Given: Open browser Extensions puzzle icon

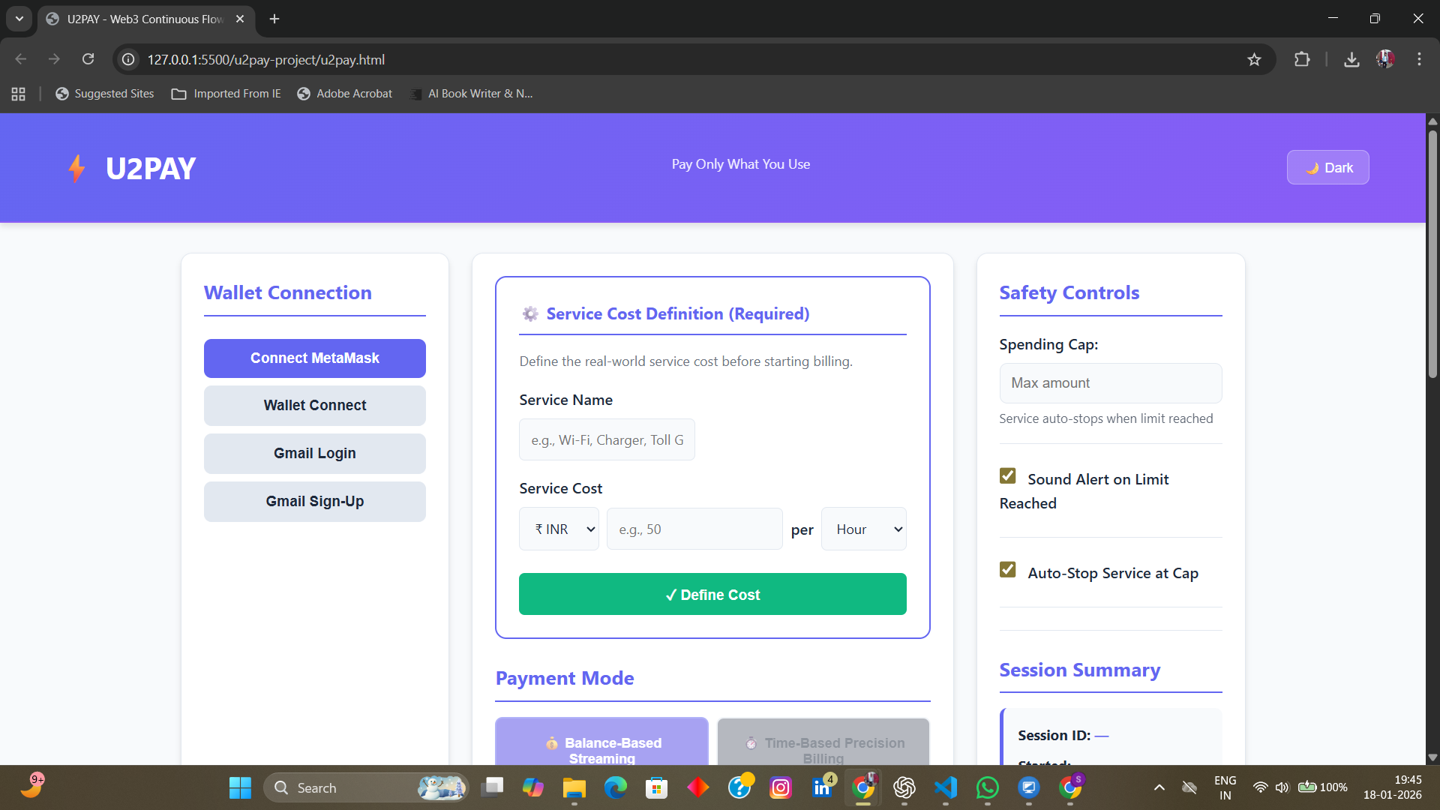Looking at the screenshot, I should [1302, 59].
